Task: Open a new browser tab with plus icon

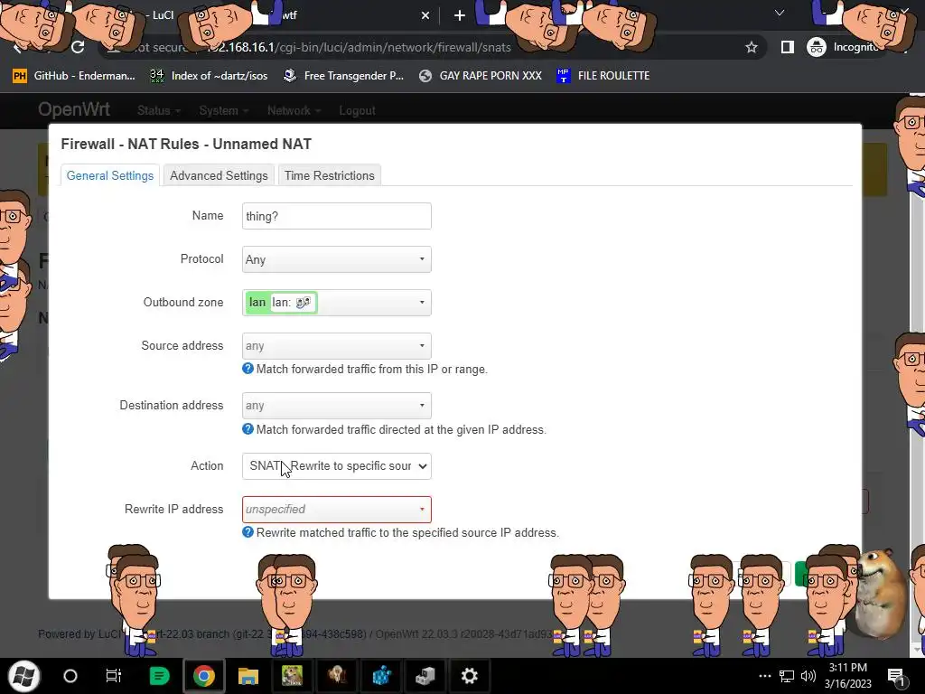Action: coord(460,15)
